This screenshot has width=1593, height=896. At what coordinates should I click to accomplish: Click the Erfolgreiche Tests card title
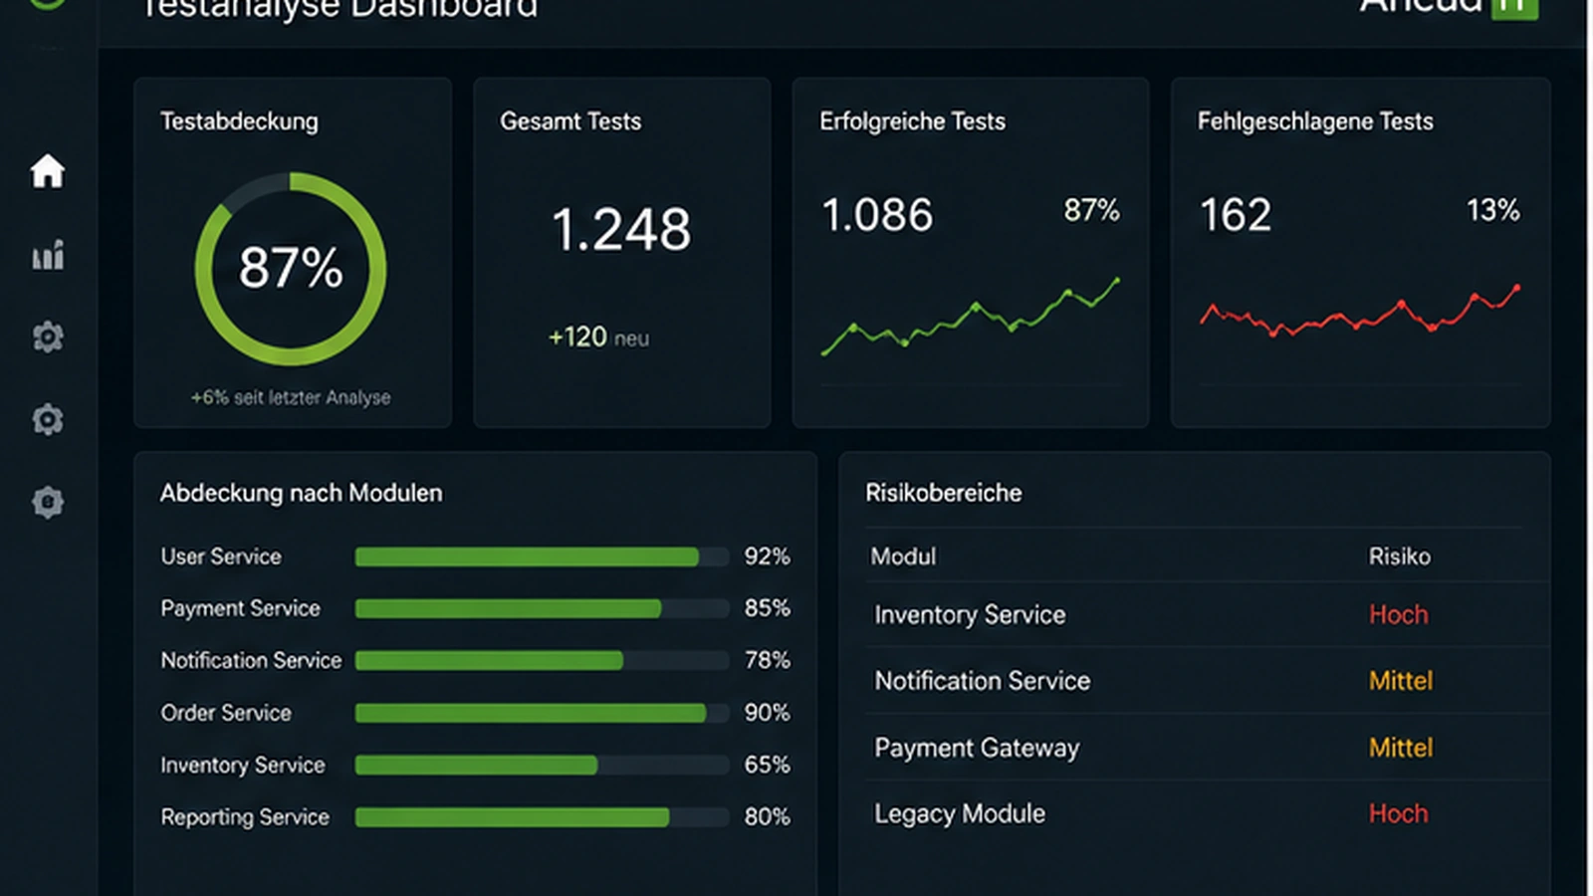912,121
